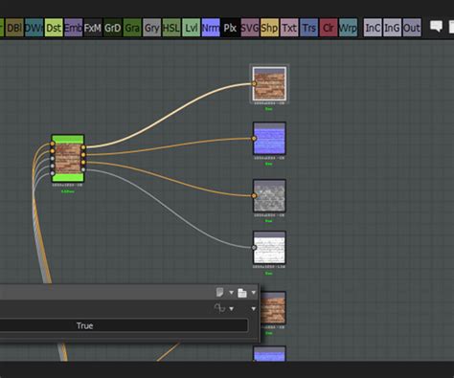Expand the dropdown arrow beside document icon
Viewport: 454px width, 378px height.
pyautogui.click(x=231, y=293)
